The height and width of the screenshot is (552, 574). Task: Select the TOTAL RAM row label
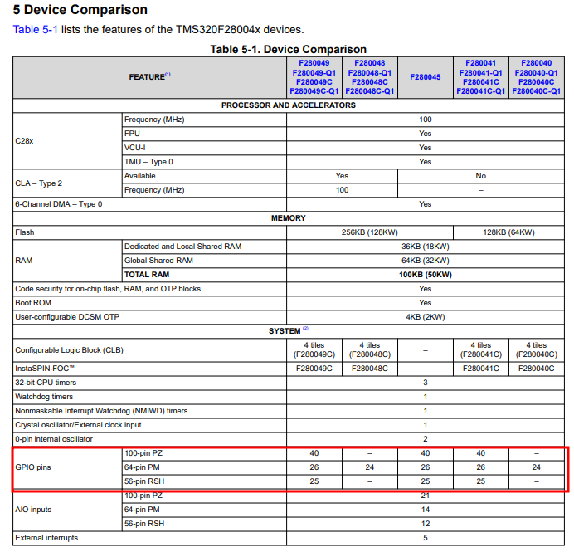click(147, 275)
